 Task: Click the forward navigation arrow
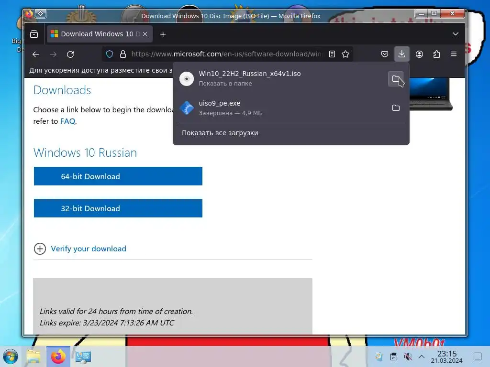coord(53,54)
